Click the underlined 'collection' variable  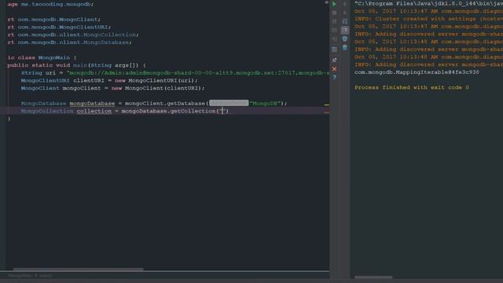coord(94,111)
